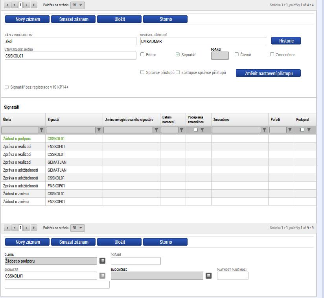
Task: Click filter icon for Úloha column
Action: point(42,130)
